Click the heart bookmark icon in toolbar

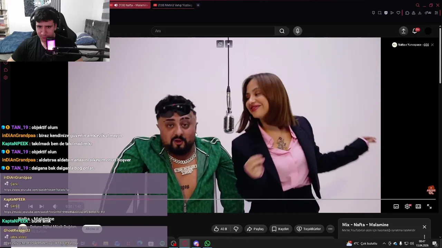point(398,13)
